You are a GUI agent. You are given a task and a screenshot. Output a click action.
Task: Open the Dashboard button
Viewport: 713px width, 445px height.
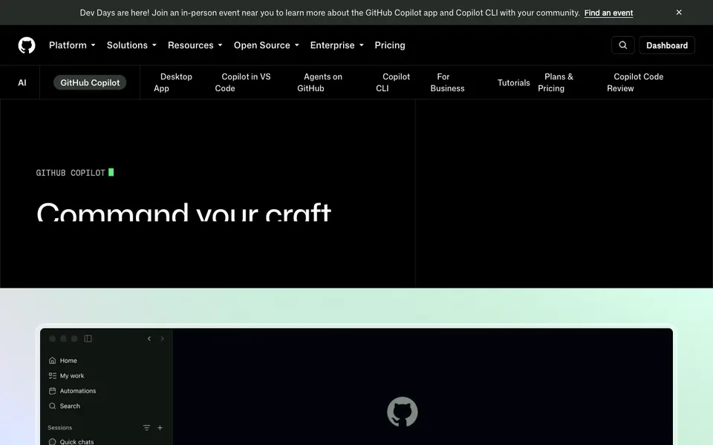pyautogui.click(x=667, y=45)
